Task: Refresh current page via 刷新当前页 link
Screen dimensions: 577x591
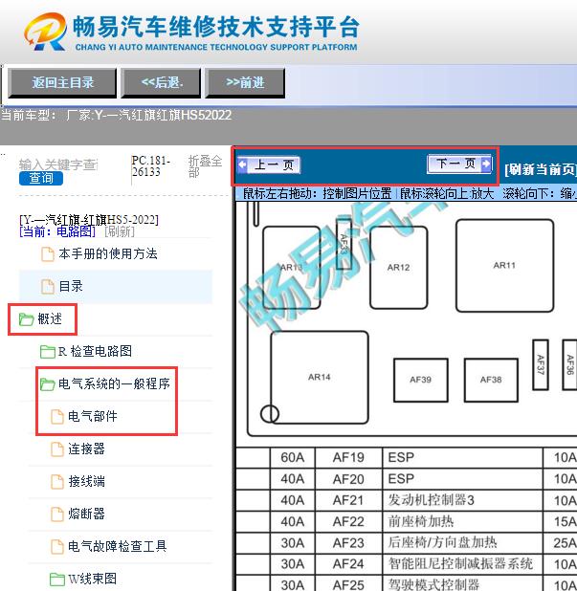Action: [541, 169]
